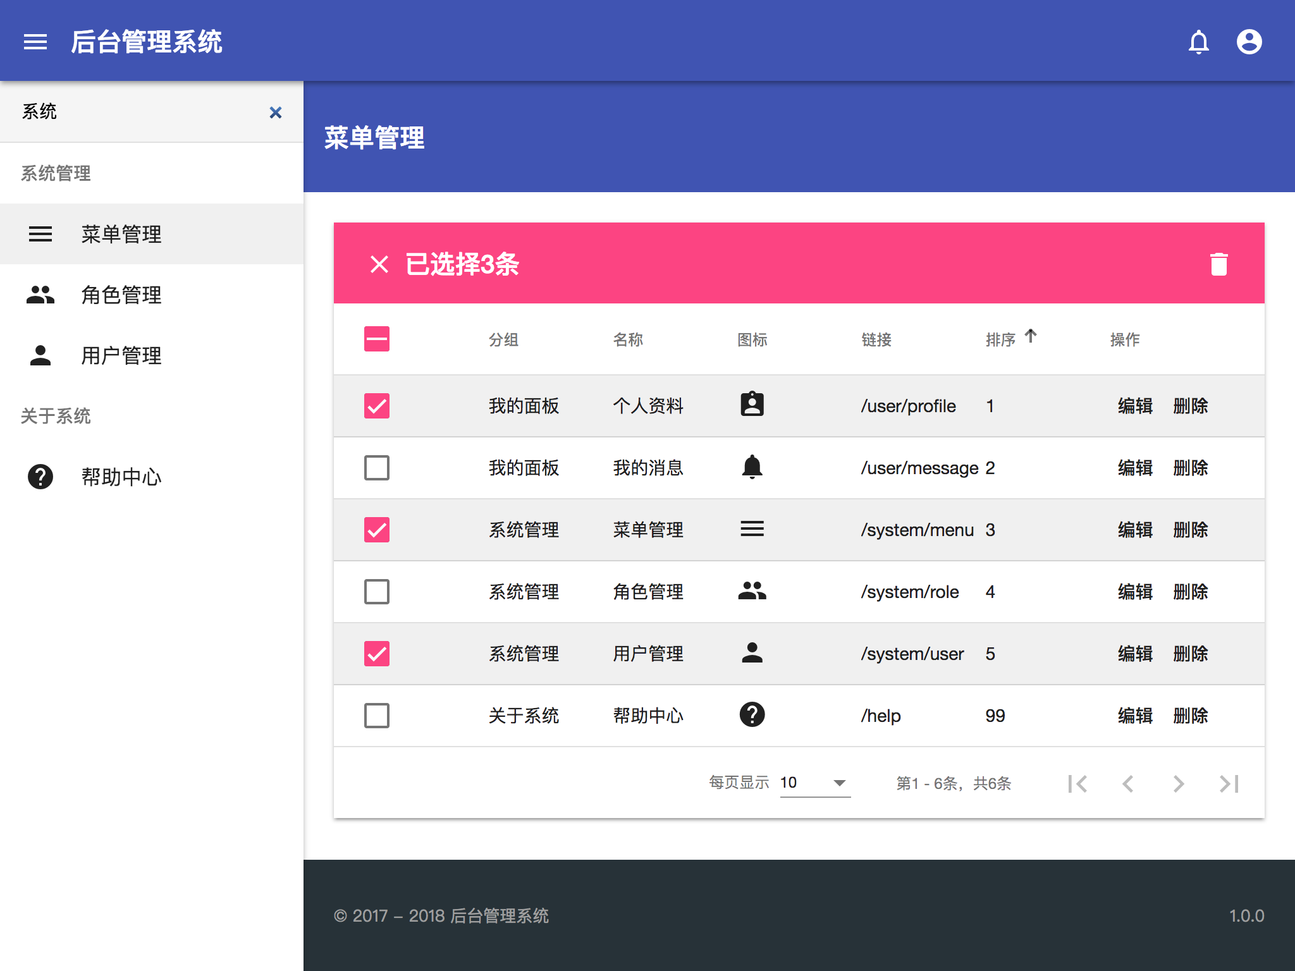Screen dimensions: 1295x971
Task: Delete selected rows using trash icon
Action: 1218,264
